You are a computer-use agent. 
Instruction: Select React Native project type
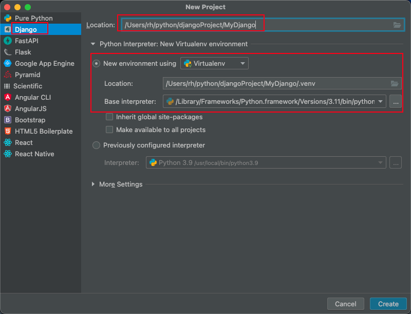[x=41, y=154]
